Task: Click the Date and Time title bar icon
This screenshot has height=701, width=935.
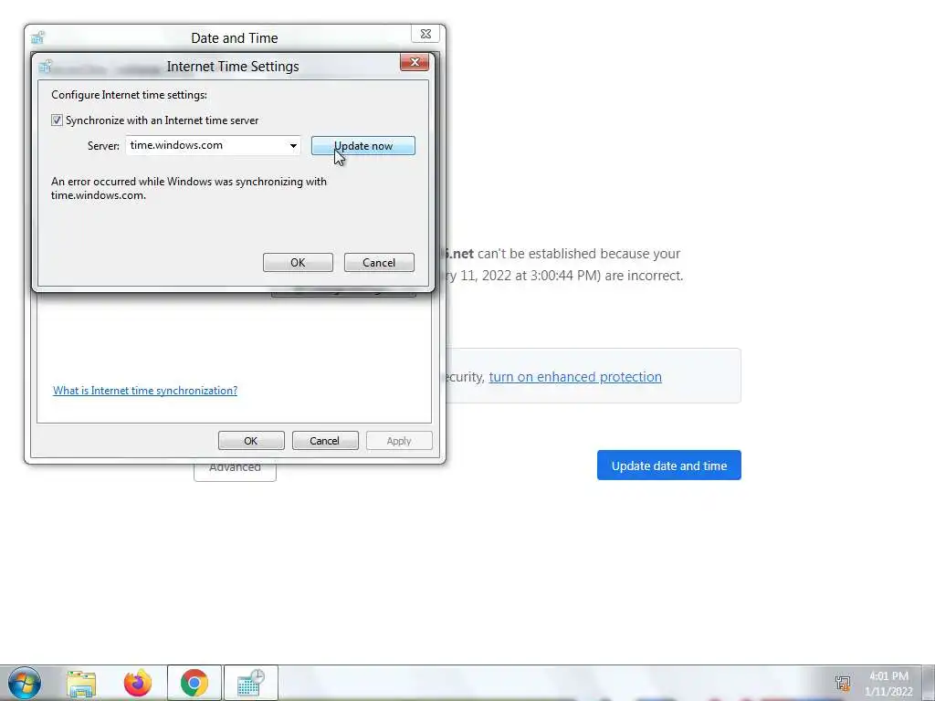Action: point(37,37)
